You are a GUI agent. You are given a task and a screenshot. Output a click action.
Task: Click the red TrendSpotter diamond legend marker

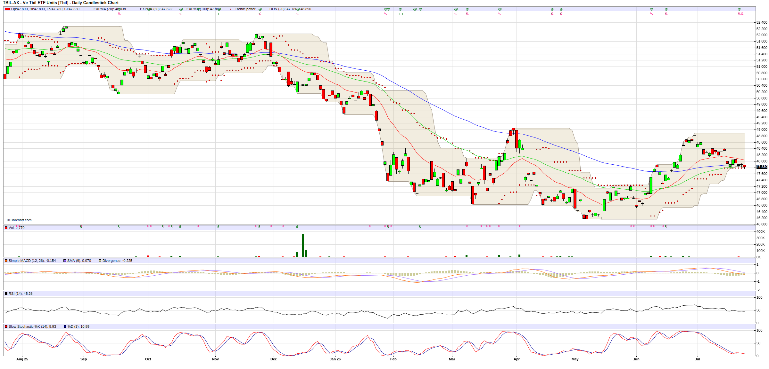(231, 9)
